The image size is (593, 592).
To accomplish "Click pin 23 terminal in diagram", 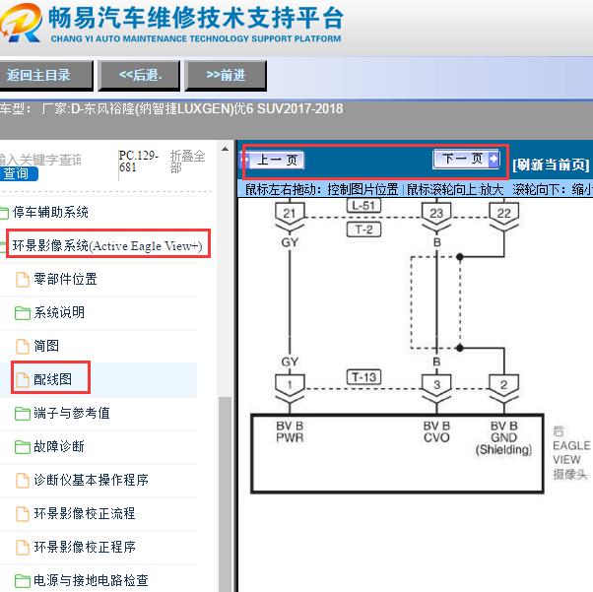I will tap(436, 214).
